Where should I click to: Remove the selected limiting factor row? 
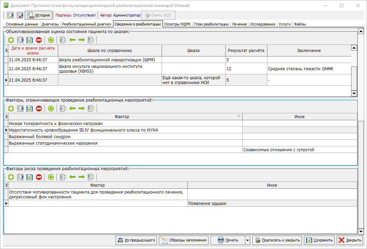[x=39, y=108]
